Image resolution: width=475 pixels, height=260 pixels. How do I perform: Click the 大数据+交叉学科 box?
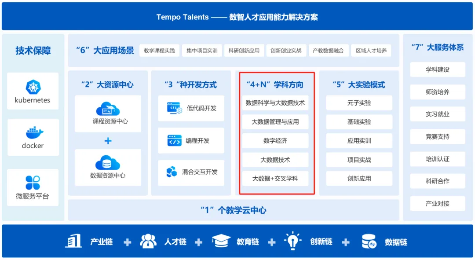[275, 179]
